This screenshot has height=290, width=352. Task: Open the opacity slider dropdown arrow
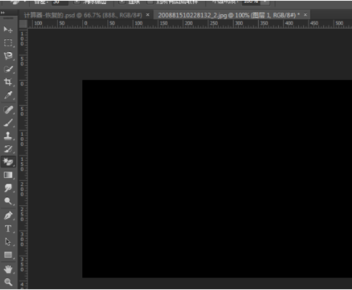pos(265,2)
